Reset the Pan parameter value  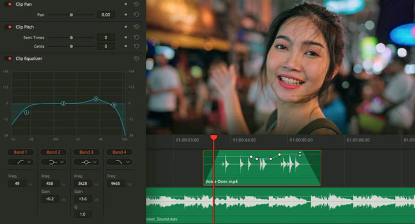coord(136,15)
